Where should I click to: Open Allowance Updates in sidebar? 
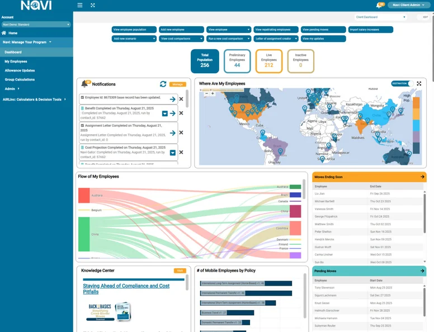click(20, 70)
